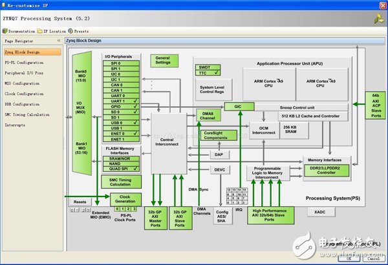Click the IP Location folder icon
The width and height of the screenshot is (388, 265).
[41, 30]
